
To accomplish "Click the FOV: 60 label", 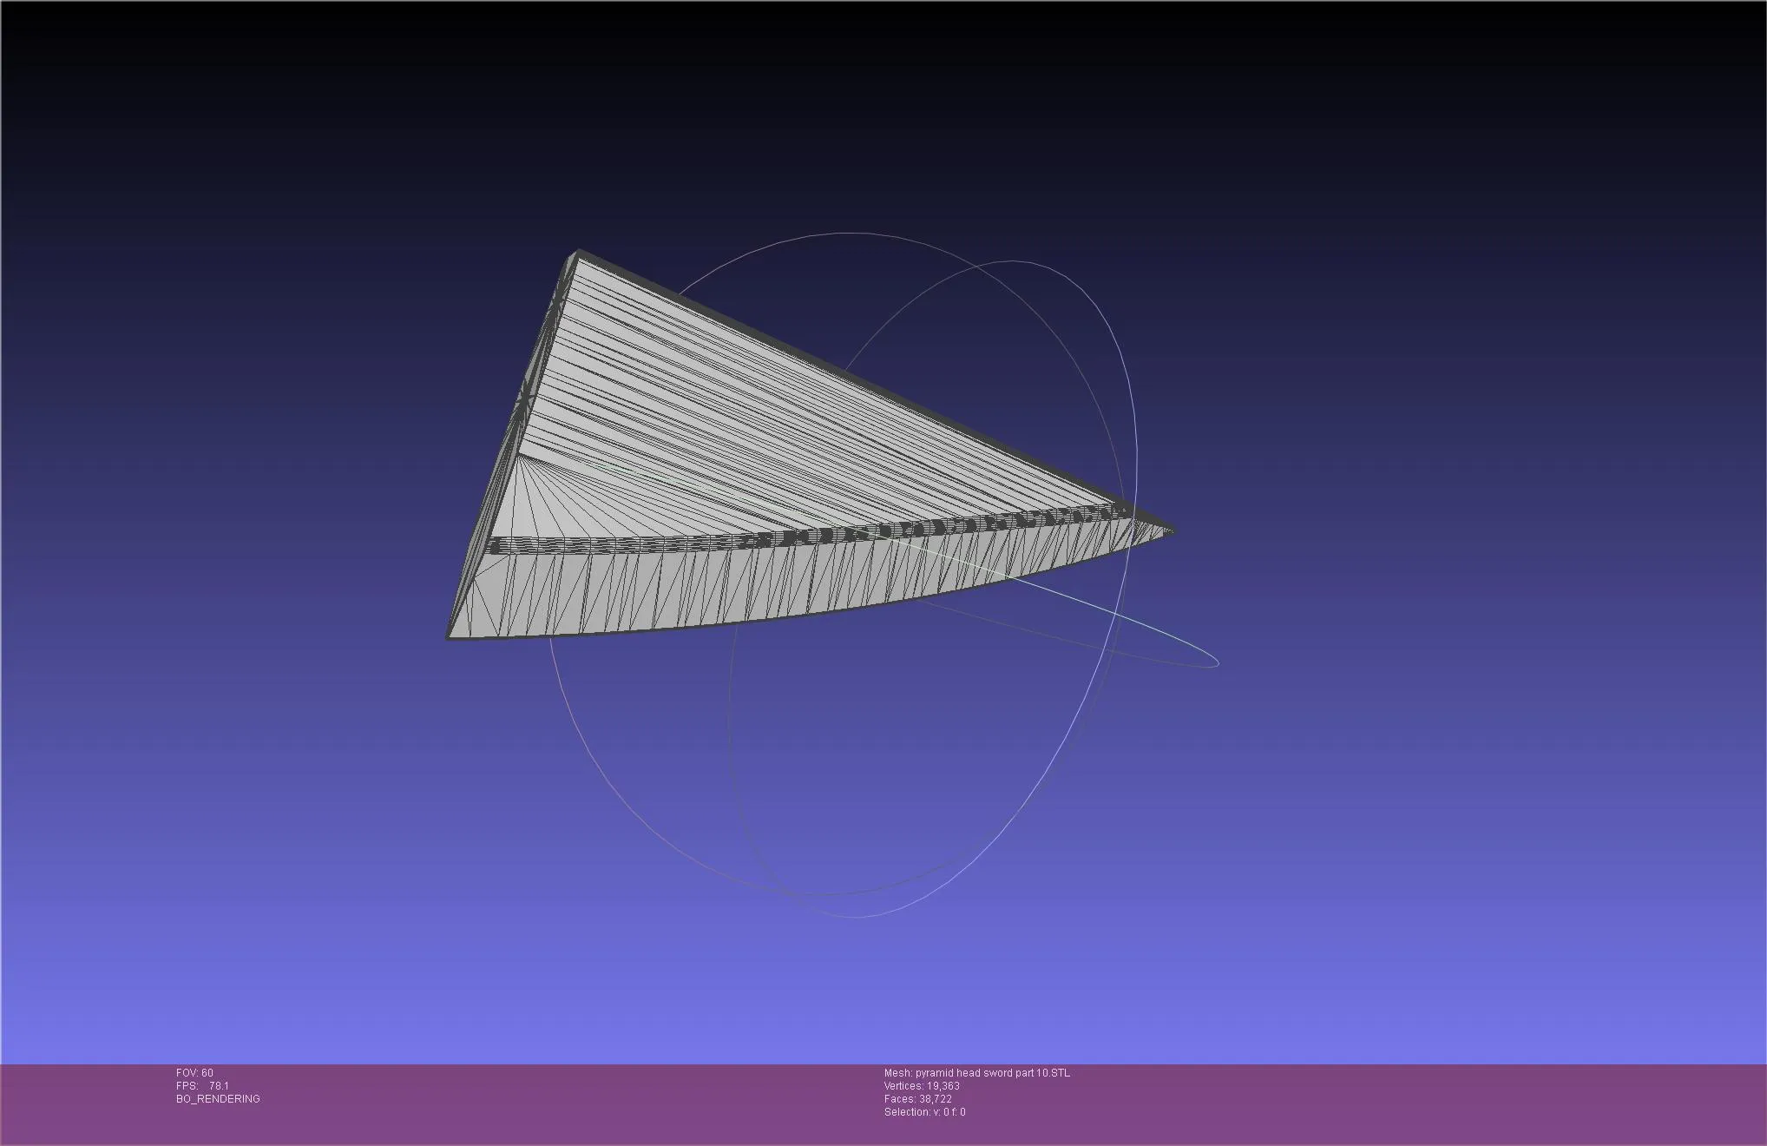I will 194,1073.
